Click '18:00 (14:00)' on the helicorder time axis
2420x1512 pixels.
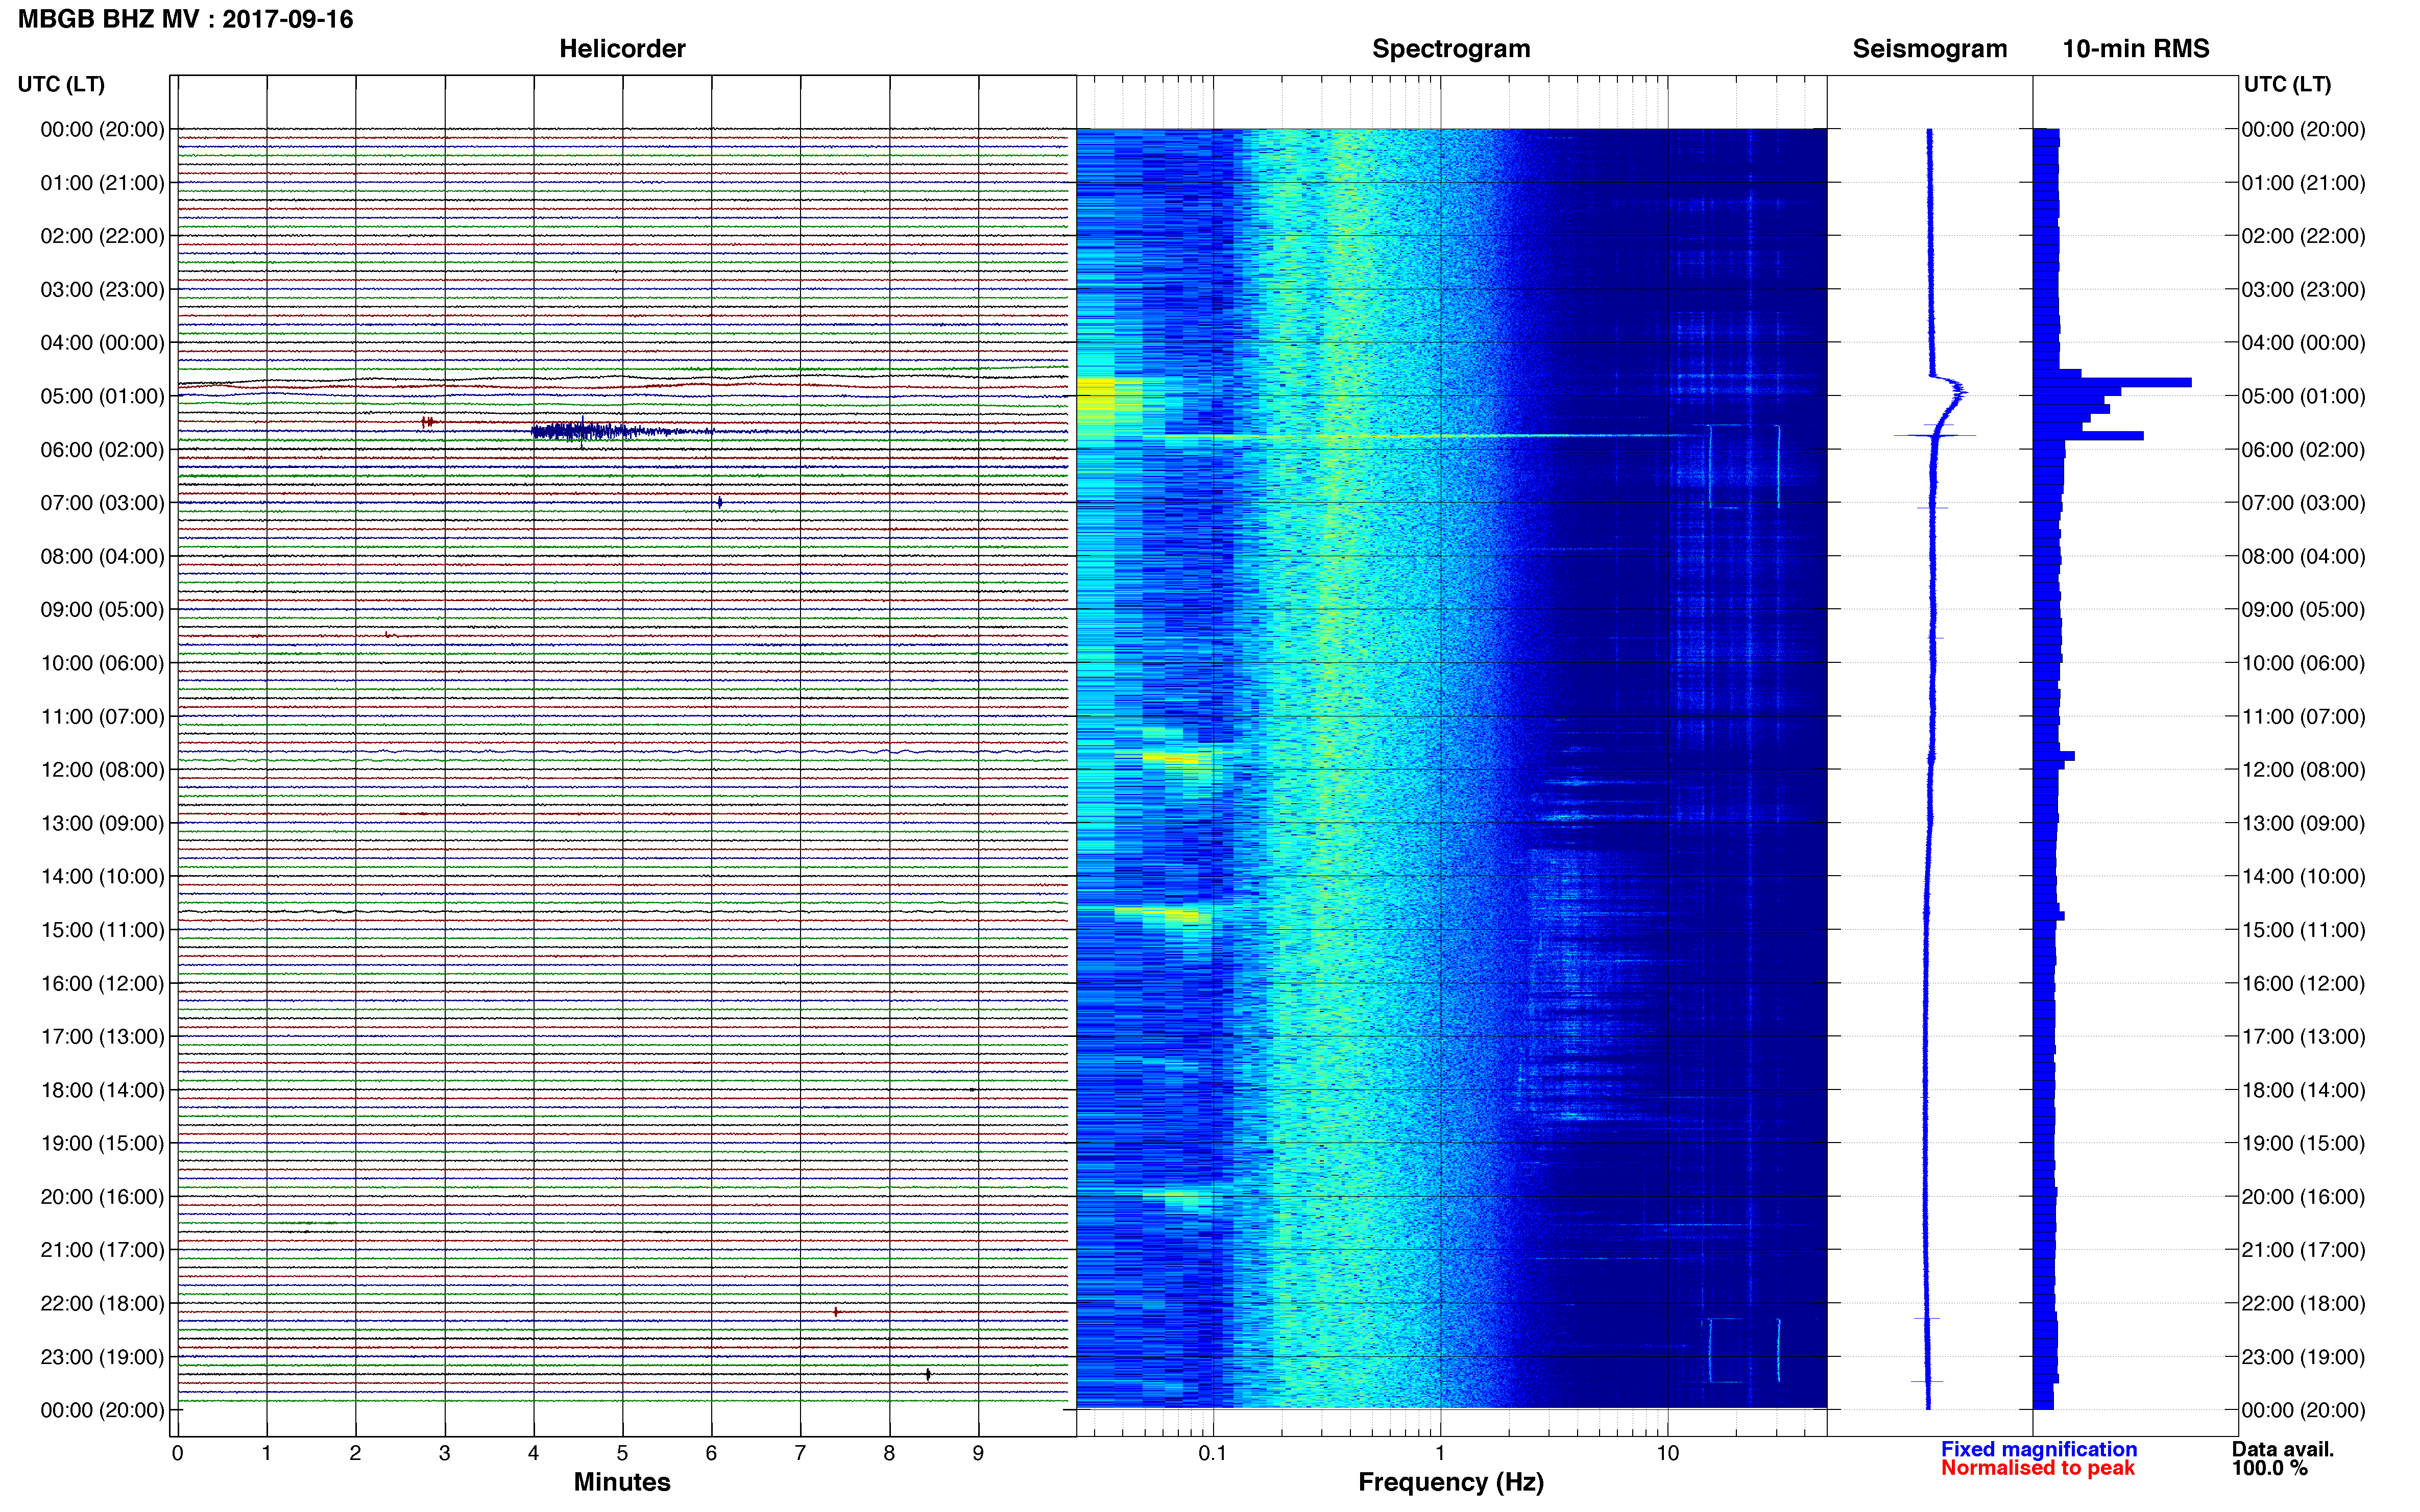tap(102, 1090)
